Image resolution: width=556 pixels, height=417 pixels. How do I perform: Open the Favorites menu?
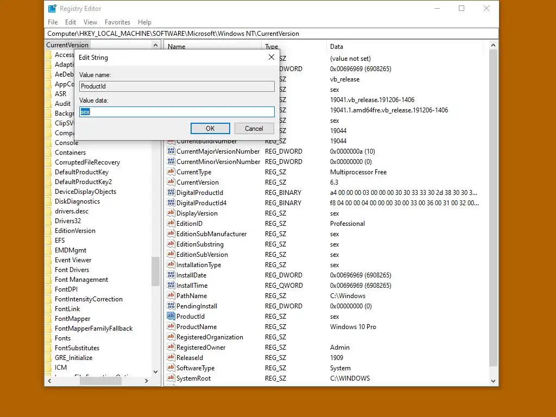(x=117, y=22)
